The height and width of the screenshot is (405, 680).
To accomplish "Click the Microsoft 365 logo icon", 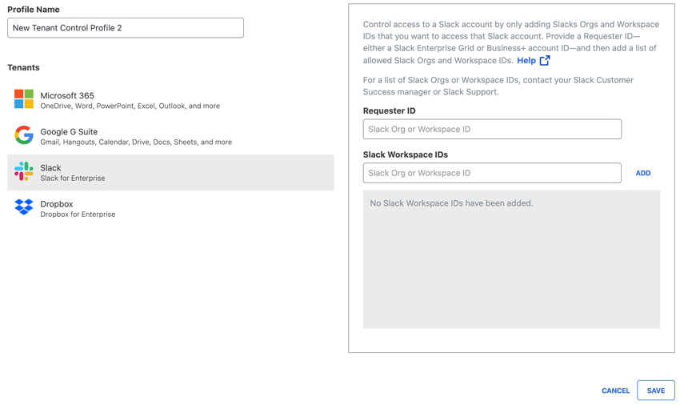I will [x=24, y=99].
